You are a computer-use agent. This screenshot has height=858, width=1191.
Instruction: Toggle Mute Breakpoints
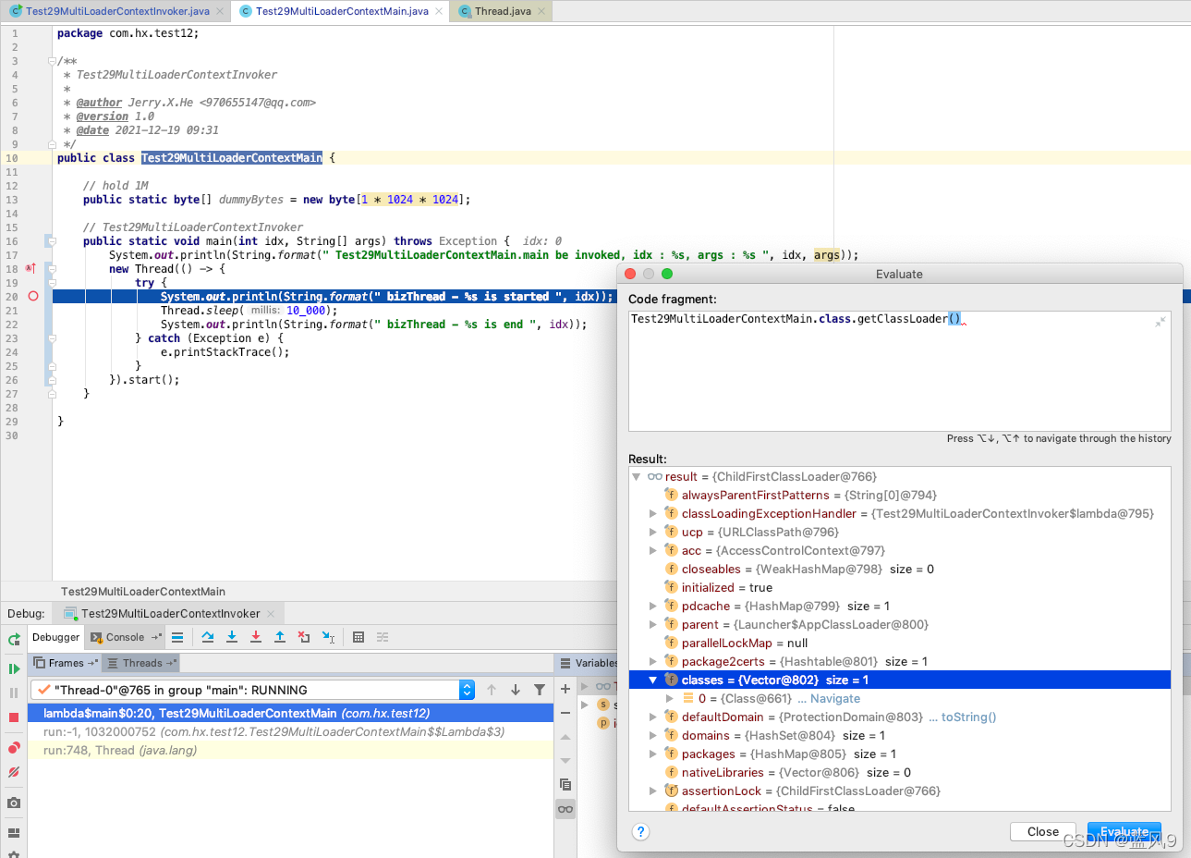pyautogui.click(x=13, y=772)
